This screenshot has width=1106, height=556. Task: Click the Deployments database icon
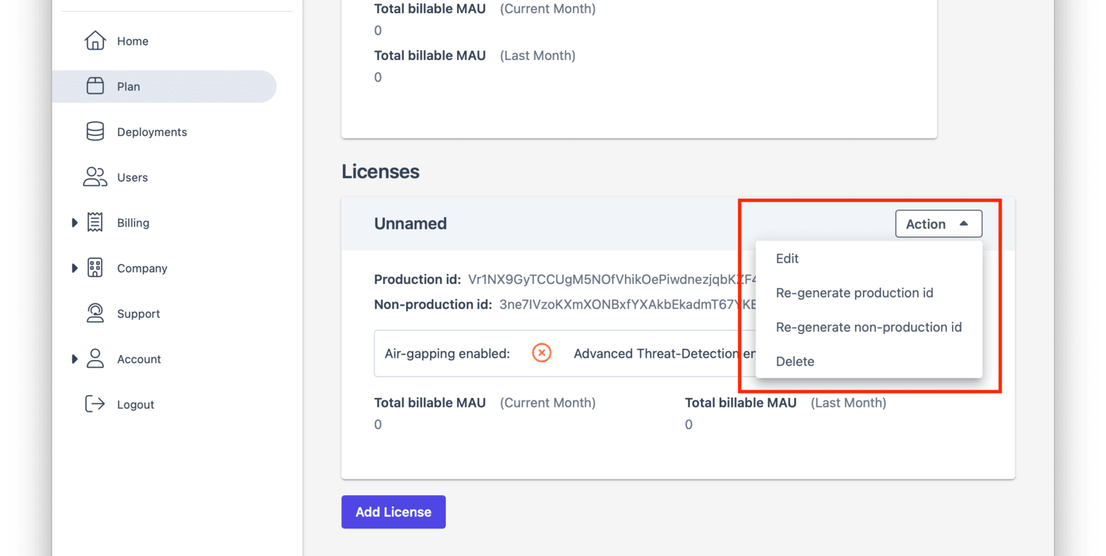point(95,131)
